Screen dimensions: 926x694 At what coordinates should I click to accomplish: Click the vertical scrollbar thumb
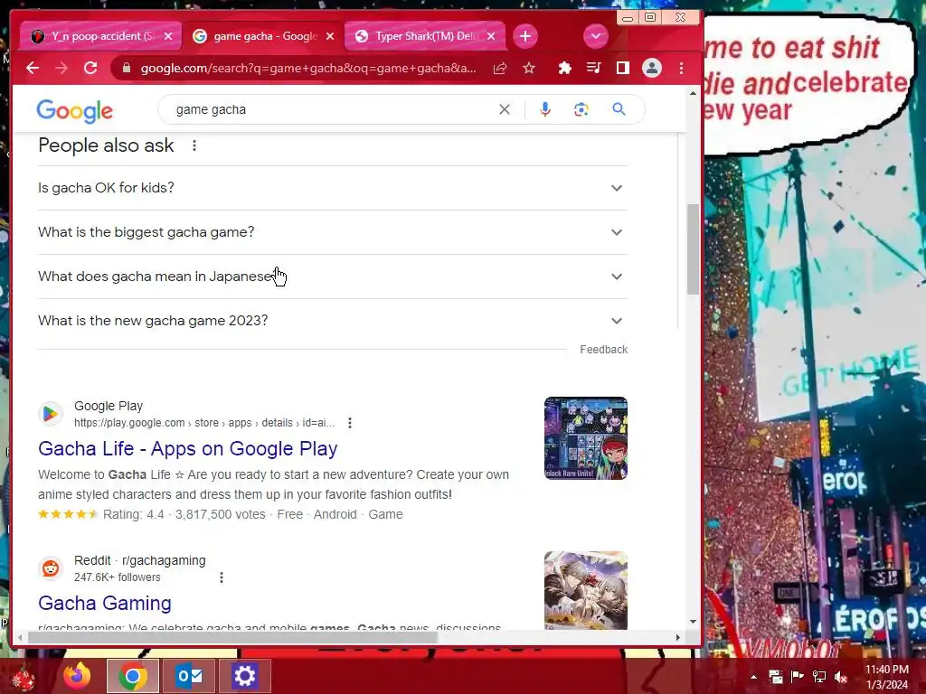693,249
